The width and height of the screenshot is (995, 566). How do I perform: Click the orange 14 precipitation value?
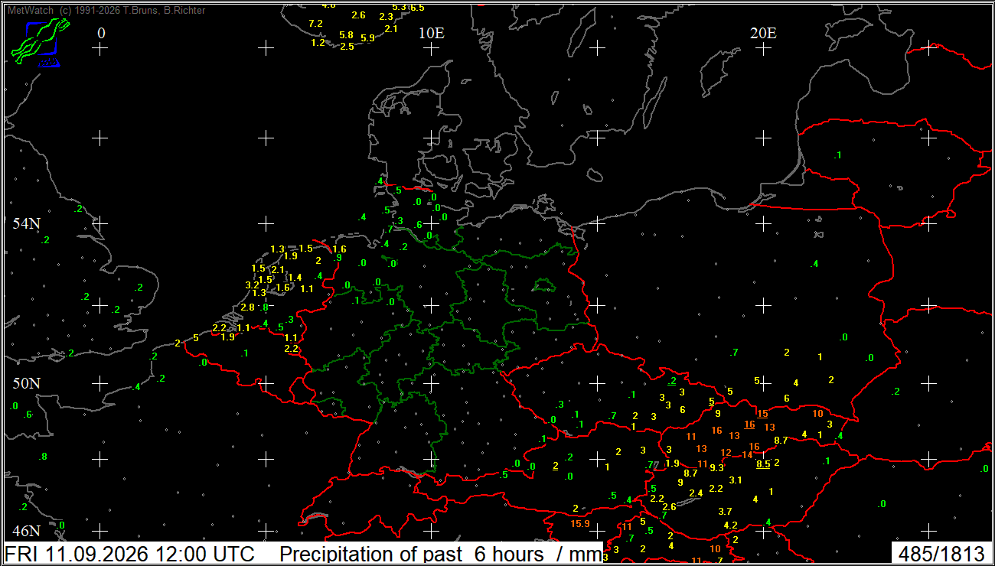tap(747, 454)
